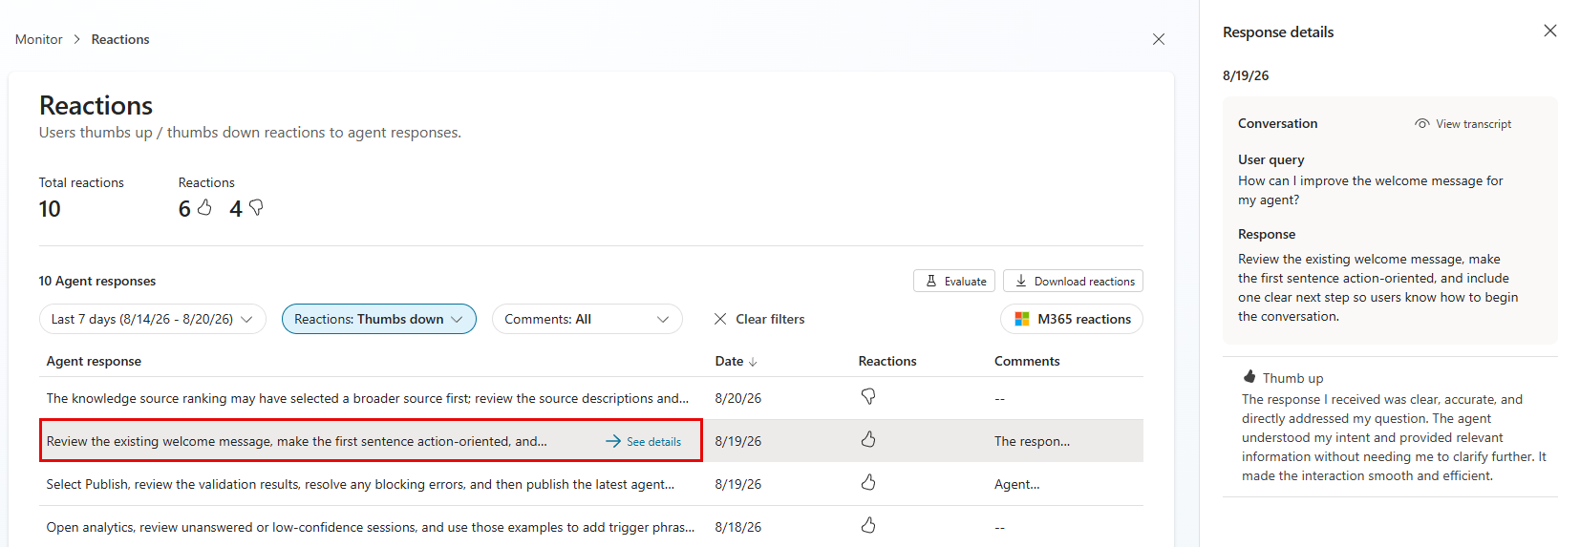Click thumbs up icon in Open analytics row
Viewport: 1580px width, 547px height.
coord(868,525)
